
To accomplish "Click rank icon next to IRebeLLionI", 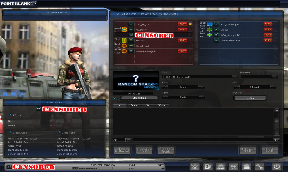I will click(131, 46).
